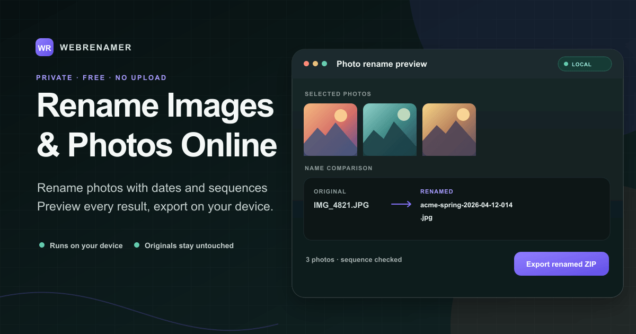Click the purple WR logo icon
The width and height of the screenshot is (636, 334).
(x=45, y=47)
